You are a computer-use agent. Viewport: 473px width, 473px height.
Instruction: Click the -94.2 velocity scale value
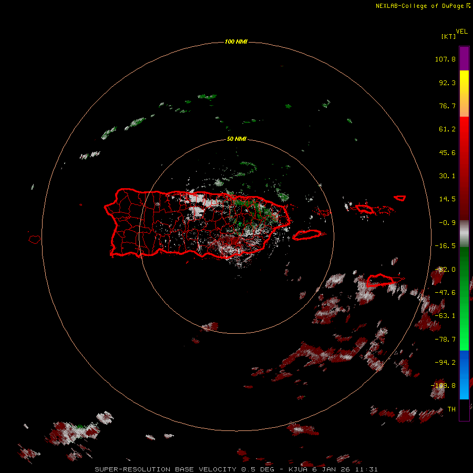[x=445, y=363]
